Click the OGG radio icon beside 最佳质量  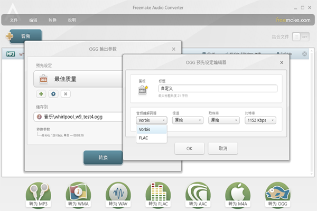(x=43, y=79)
